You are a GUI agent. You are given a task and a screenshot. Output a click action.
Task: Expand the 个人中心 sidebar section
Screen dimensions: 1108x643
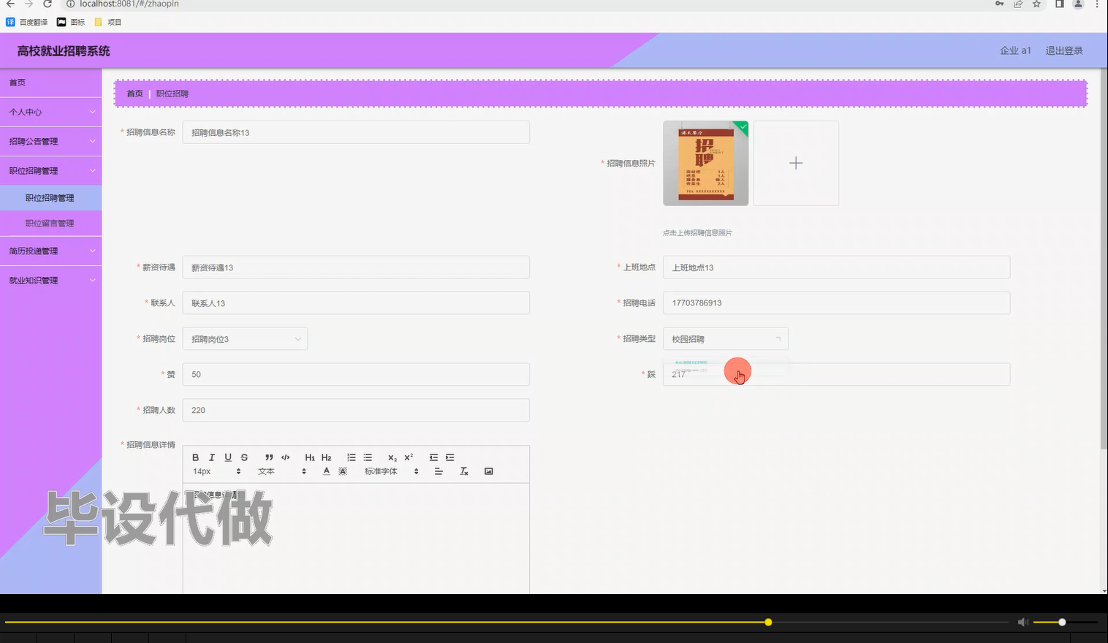click(50, 112)
